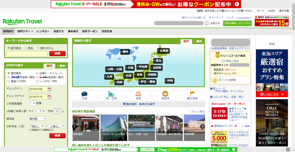Click the ポイントの詳細 P coin icon

pos(214,80)
